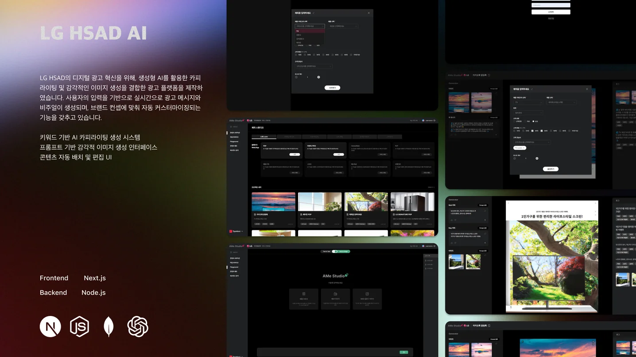Close the modal containing the TV Lovers chip

click(x=587, y=89)
